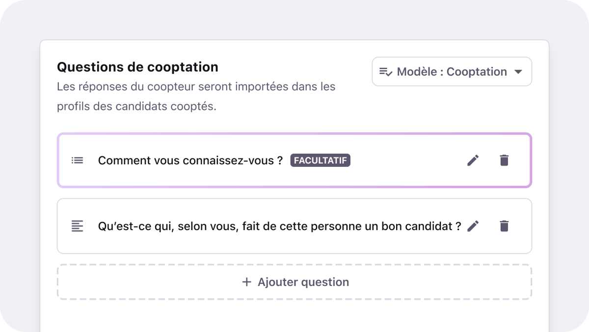Image resolution: width=589 pixels, height=332 pixels.
Task: Remove the facultatif question via trash icon
Action: [505, 160]
